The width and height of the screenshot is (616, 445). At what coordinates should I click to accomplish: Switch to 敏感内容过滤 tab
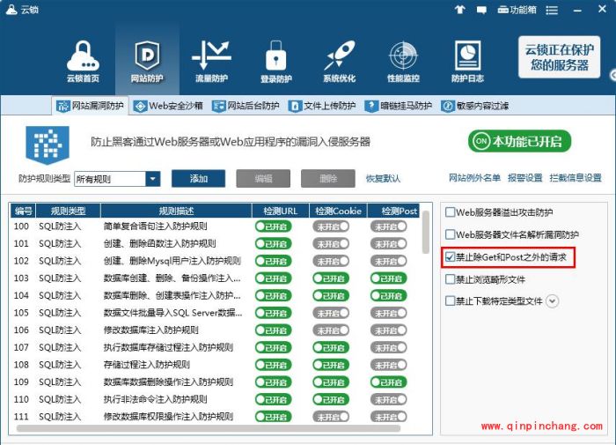[474, 106]
